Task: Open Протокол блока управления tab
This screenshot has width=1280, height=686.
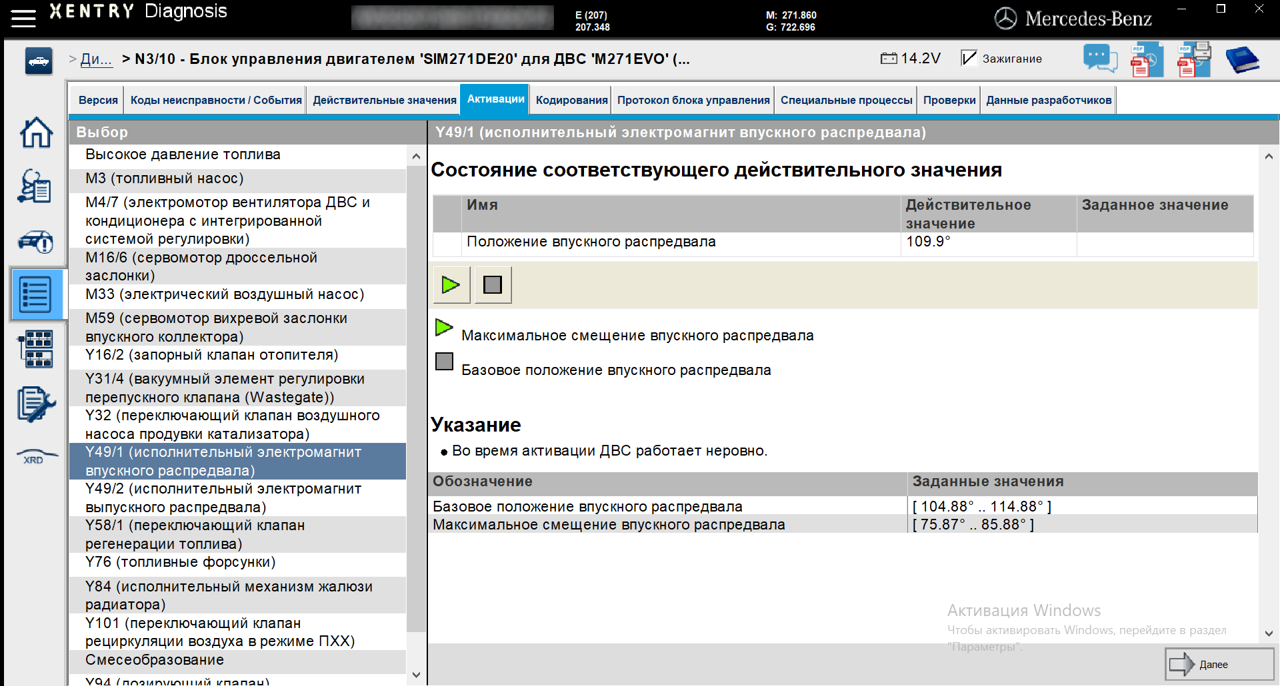Action: (x=693, y=100)
